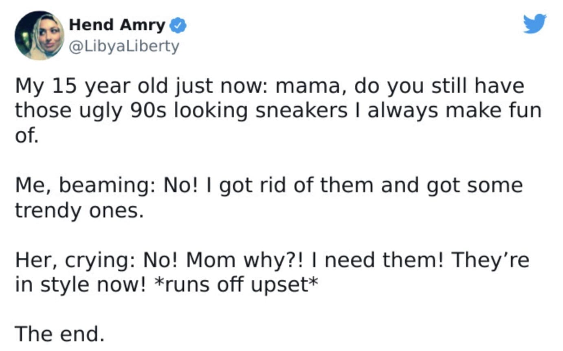The width and height of the screenshot is (563, 351).
Task: Click the word "mama" in the tweet
Action: point(309,86)
